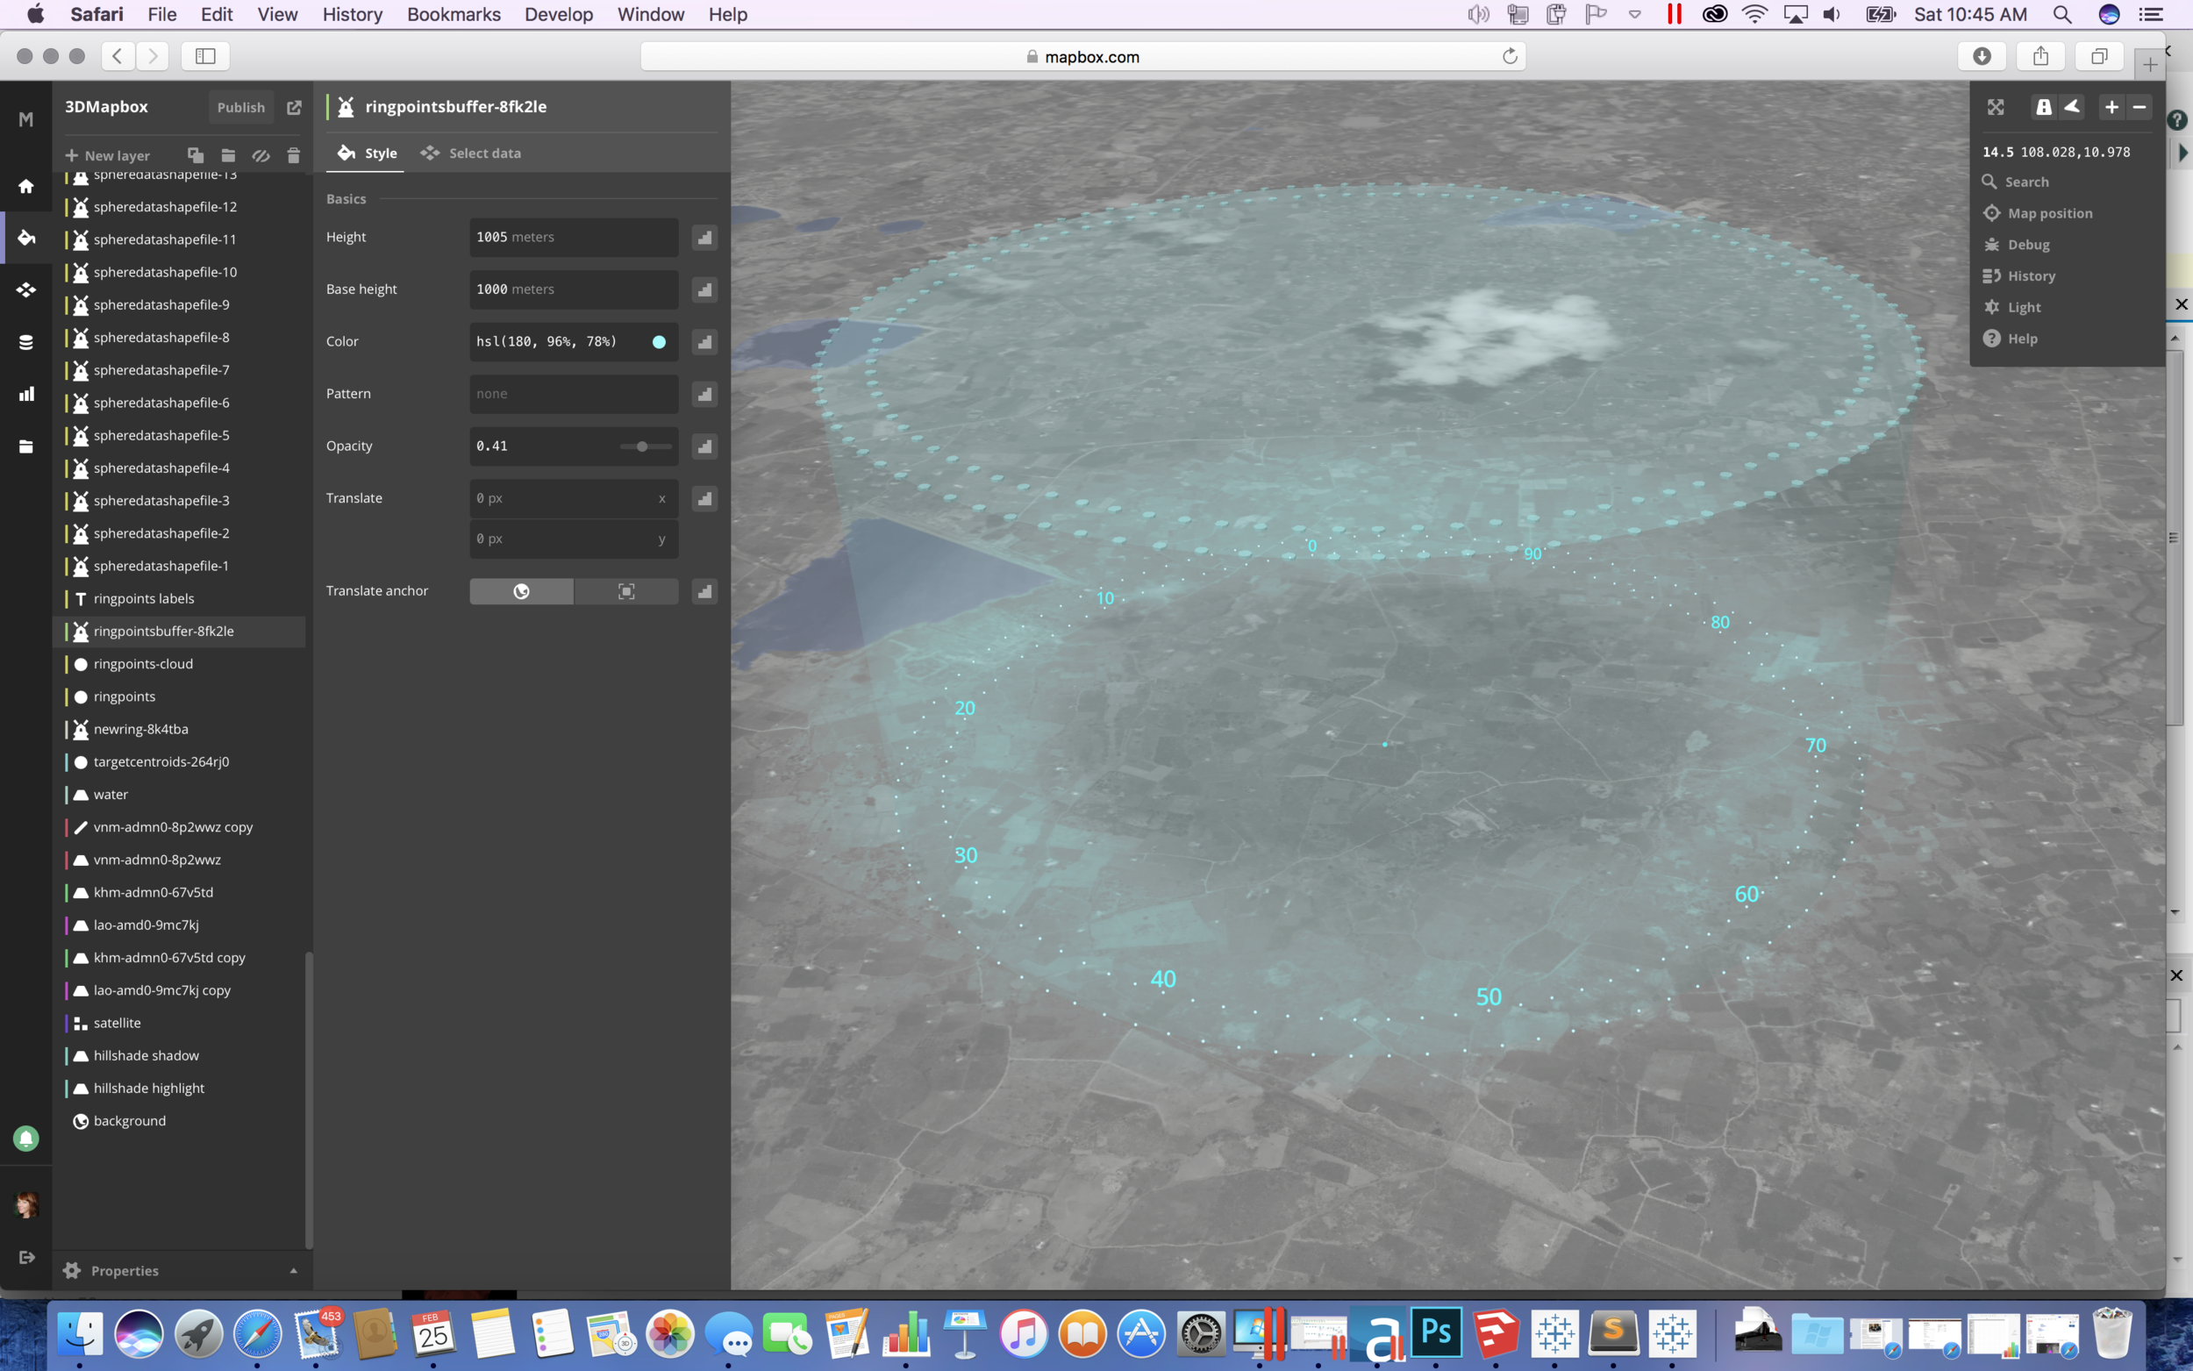Toggle fullscreen map with the expand arrows icon

1996,107
